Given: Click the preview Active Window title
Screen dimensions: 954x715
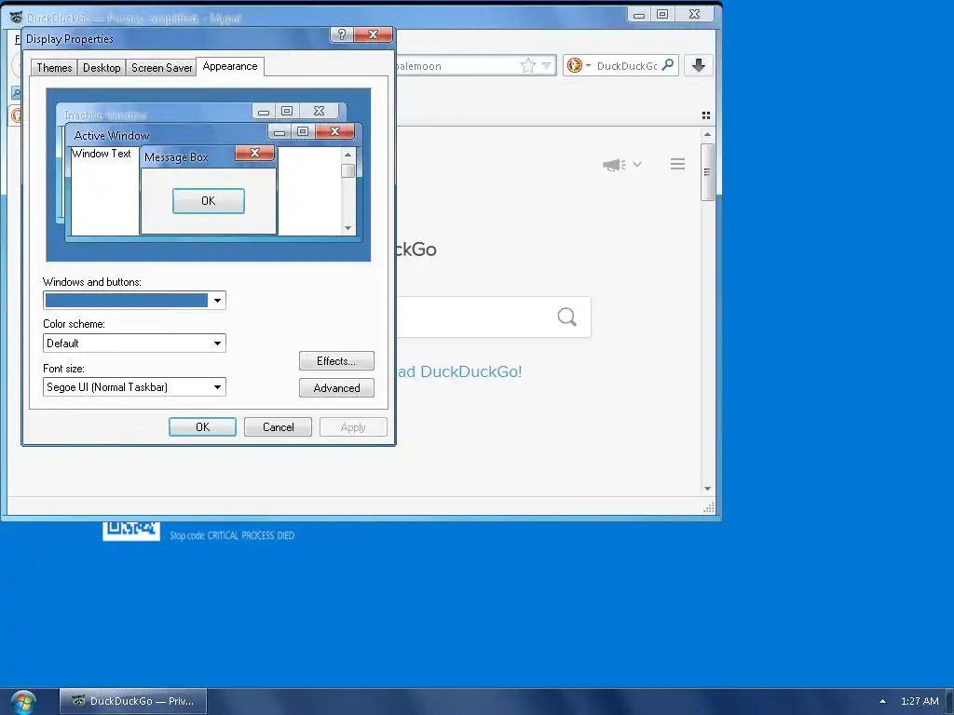Looking at the screenshot, I should coord(112,136).
